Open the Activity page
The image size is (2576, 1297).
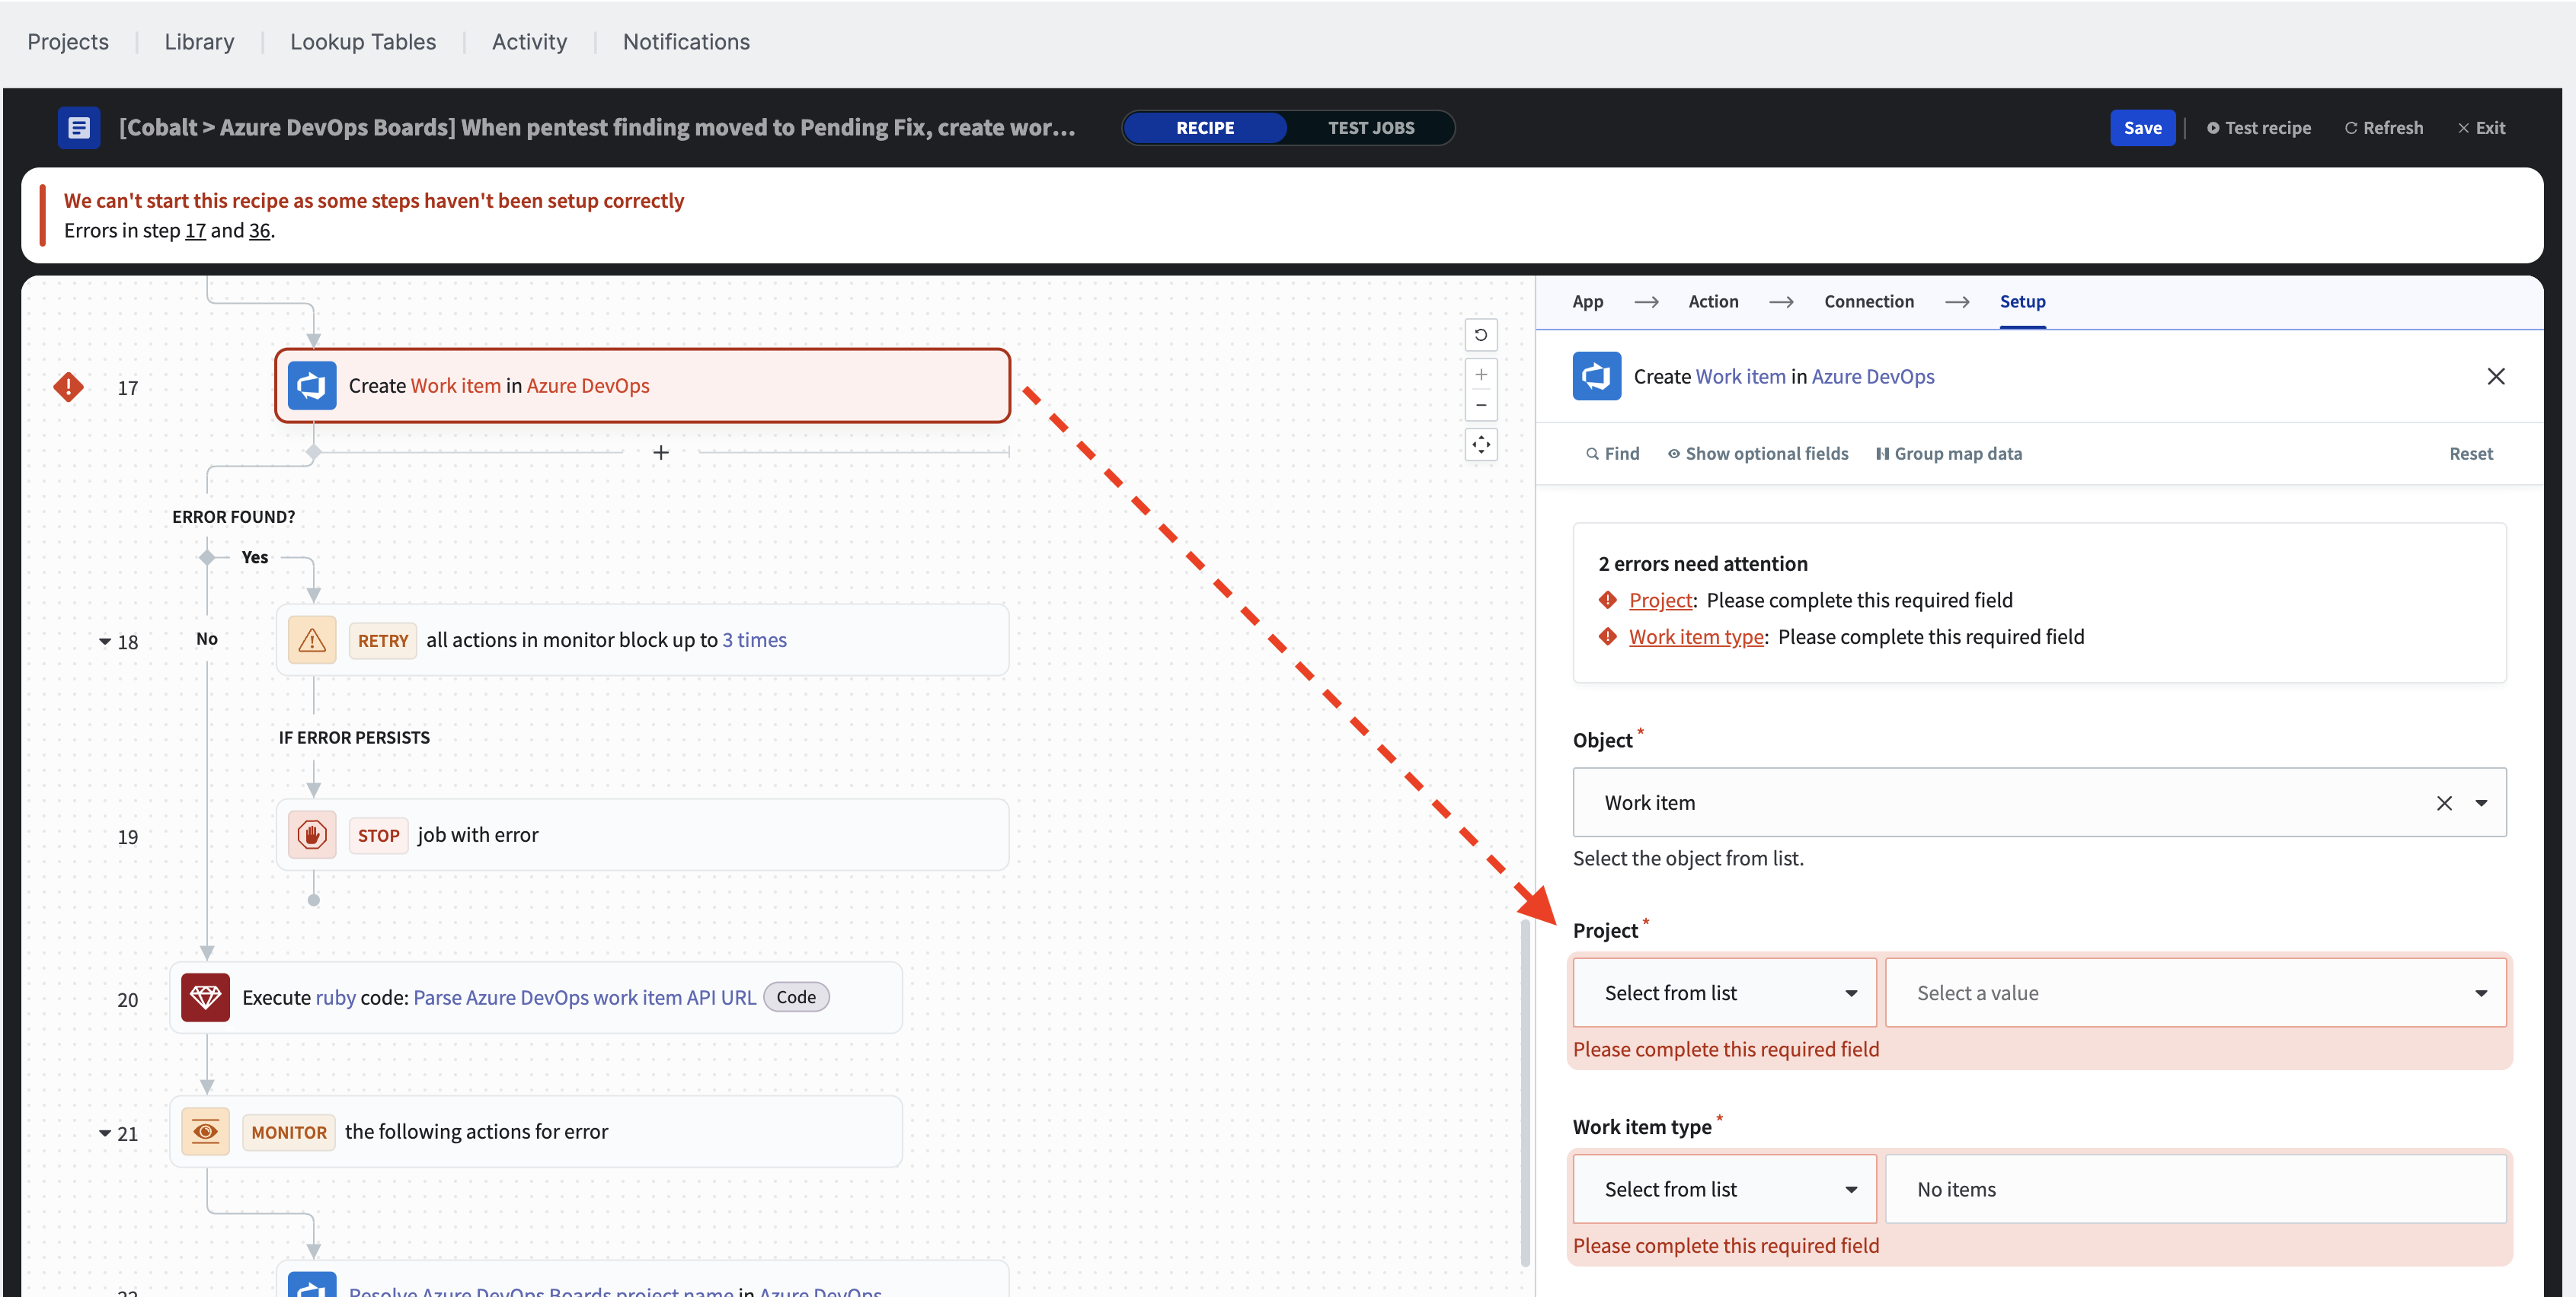click(x=529, y=42)
